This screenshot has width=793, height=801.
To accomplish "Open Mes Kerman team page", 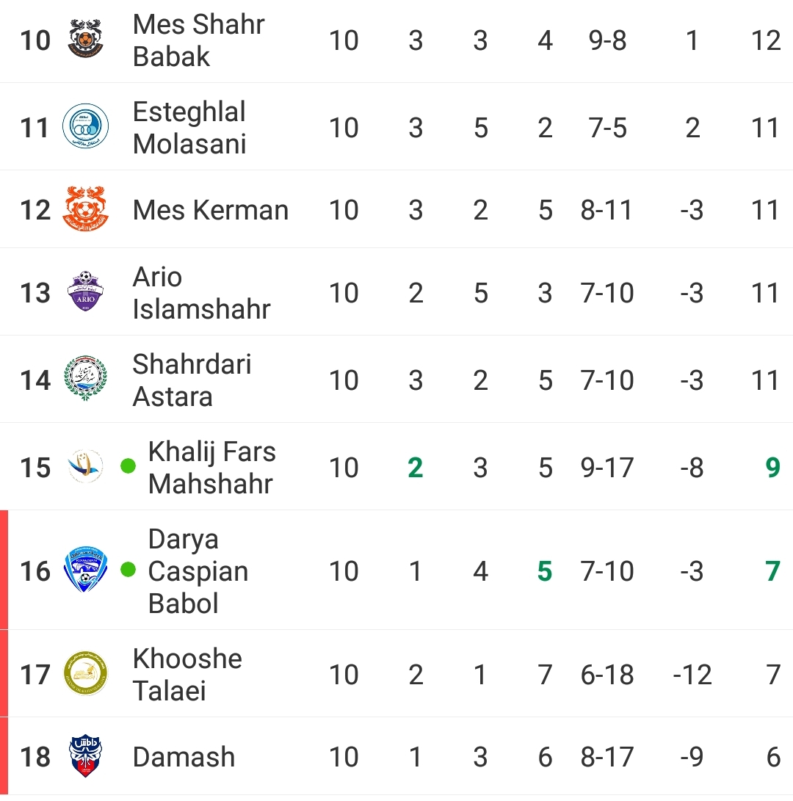I will coord(211,210).
